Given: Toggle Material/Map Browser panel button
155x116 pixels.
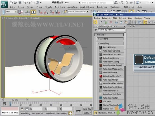Looking at the screenshot, I should [145, 22].
